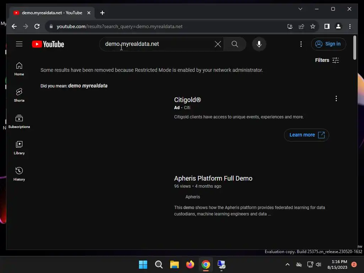This screenshot has height=273, width=364.
Task: Open the notification badge in the tray
Action: (x=354, y=264)
